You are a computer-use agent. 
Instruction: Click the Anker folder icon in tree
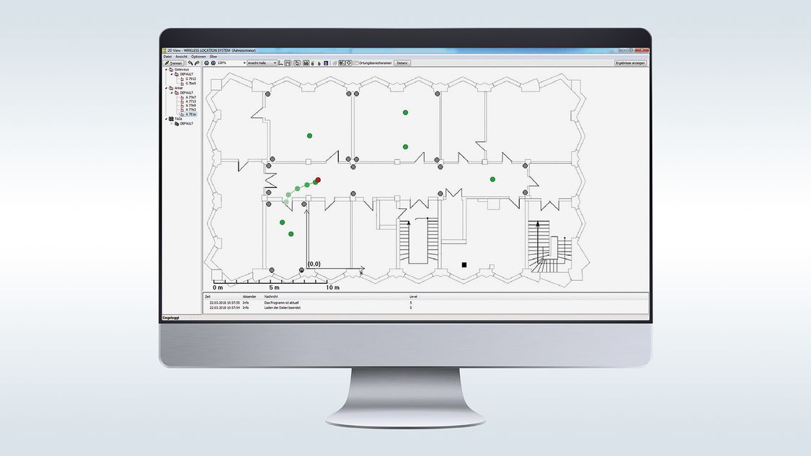tap(171, 88)
